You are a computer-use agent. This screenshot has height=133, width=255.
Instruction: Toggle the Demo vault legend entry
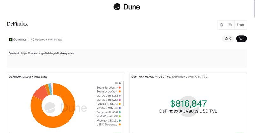pos(108,112)
